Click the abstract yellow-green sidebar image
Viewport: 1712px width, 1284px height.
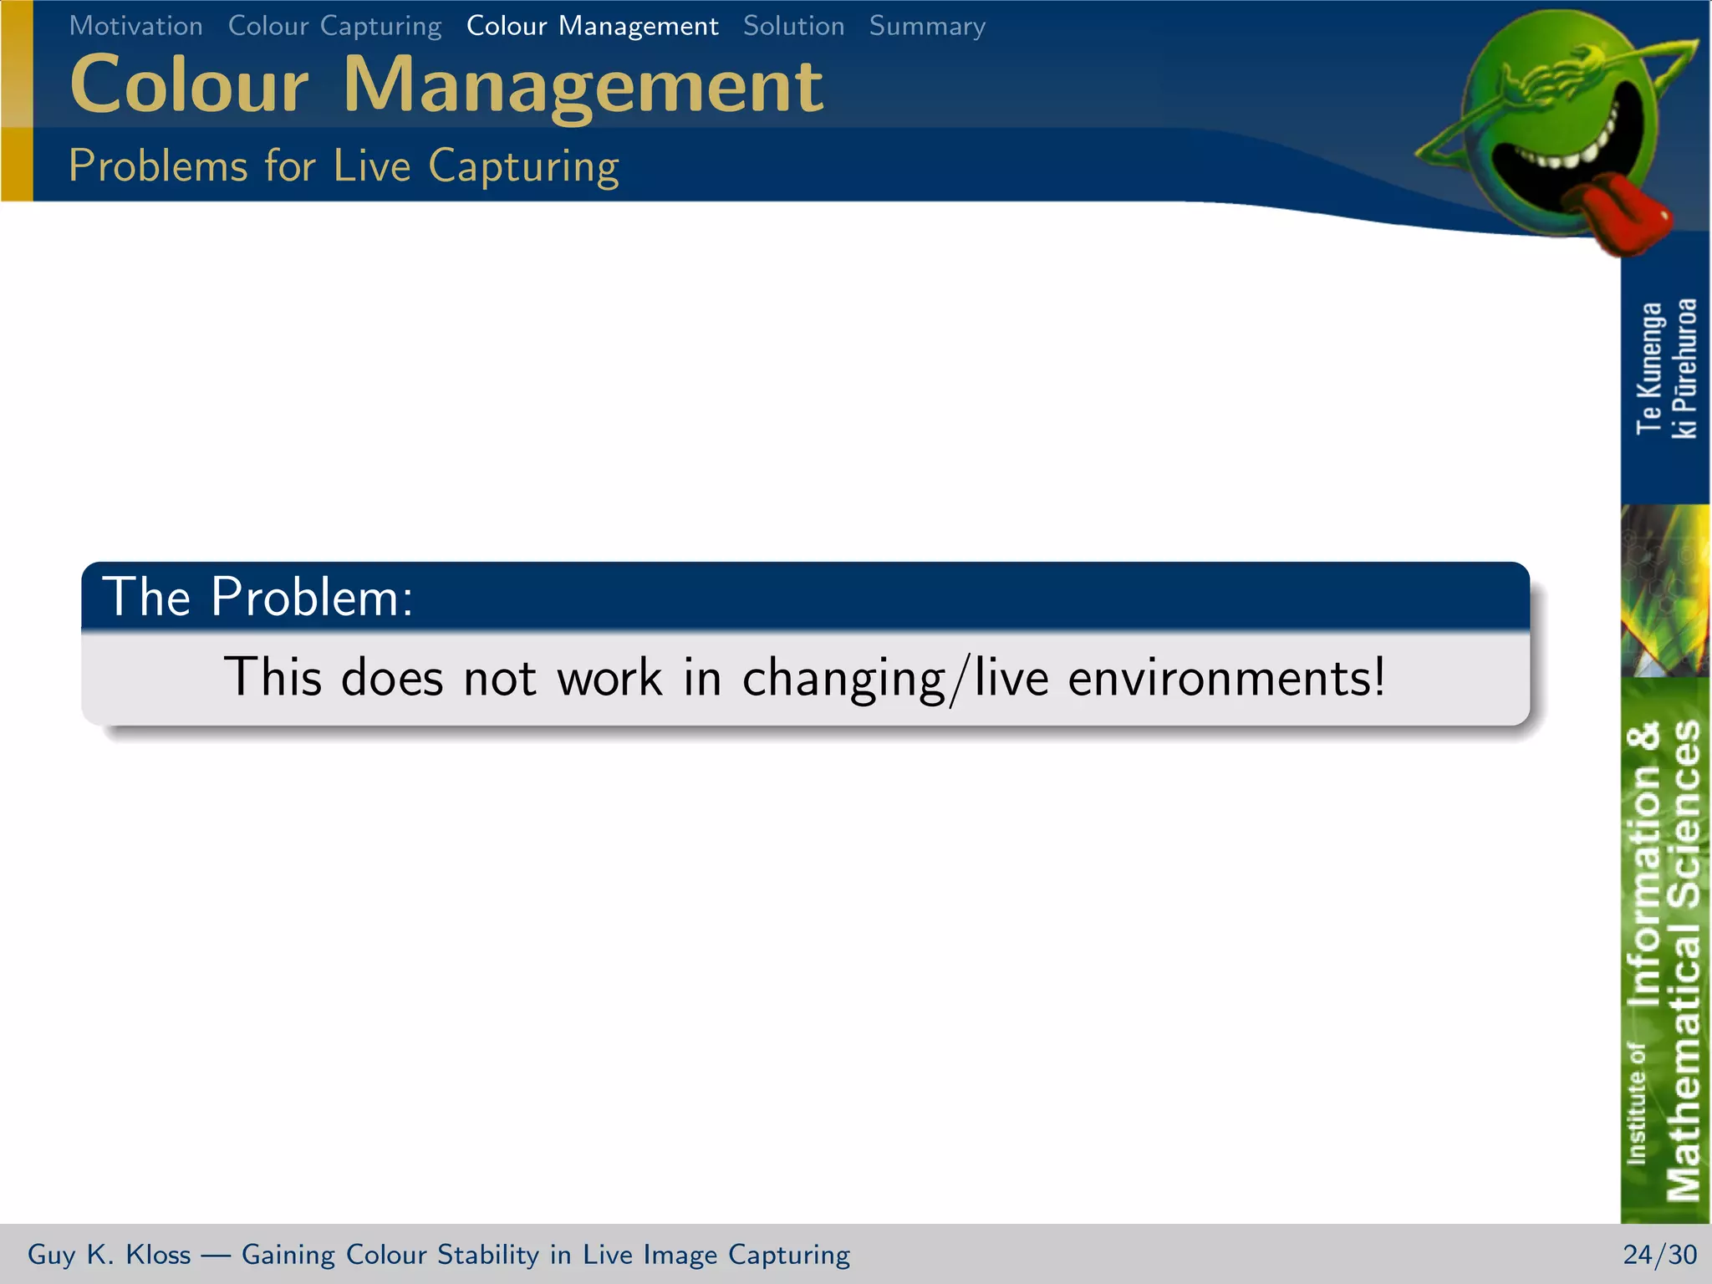click(x=1665, y=589)
